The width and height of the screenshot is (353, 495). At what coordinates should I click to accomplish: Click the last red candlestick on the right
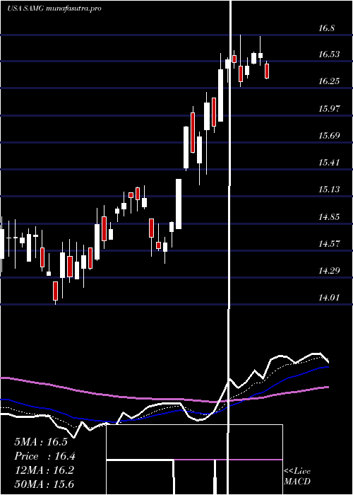tap(267, 71)
